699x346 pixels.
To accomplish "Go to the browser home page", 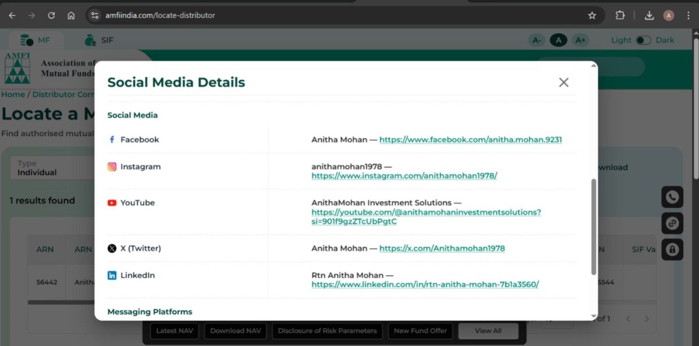I will pos(71,15).
